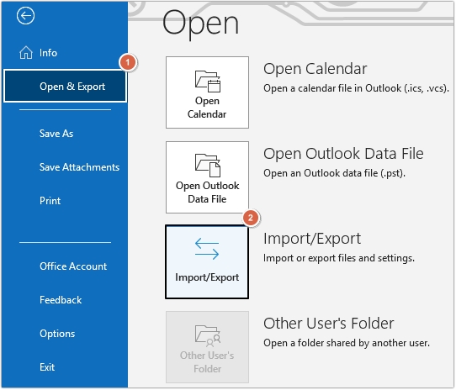Click 'Open an Outlook data file (.pst).' description
The height and width of the screenshot is (390, 456).
coord(334,173)
